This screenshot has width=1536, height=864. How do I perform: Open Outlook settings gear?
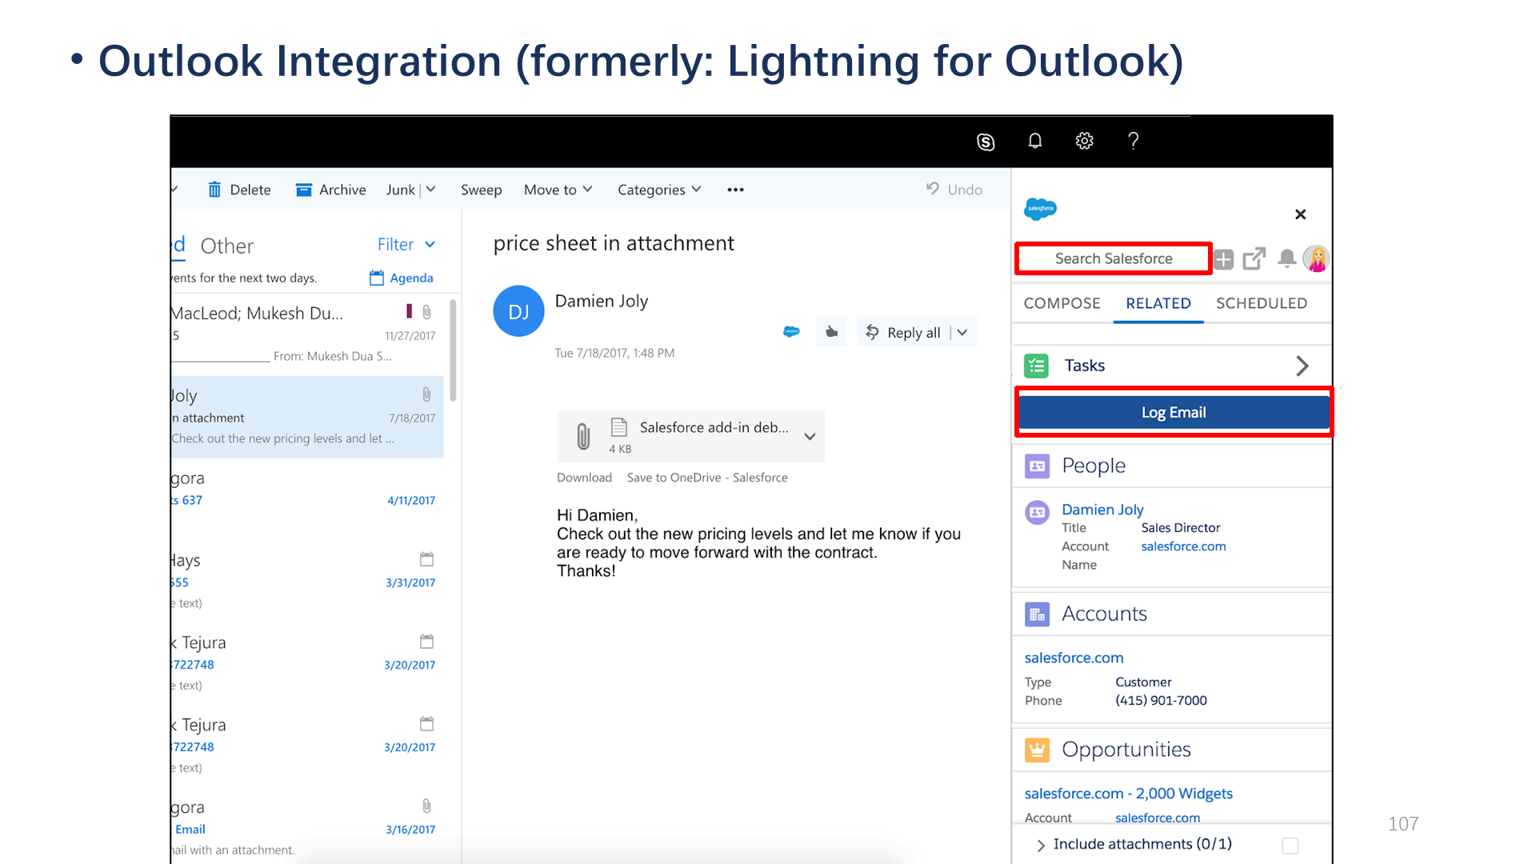(1084, 142)
